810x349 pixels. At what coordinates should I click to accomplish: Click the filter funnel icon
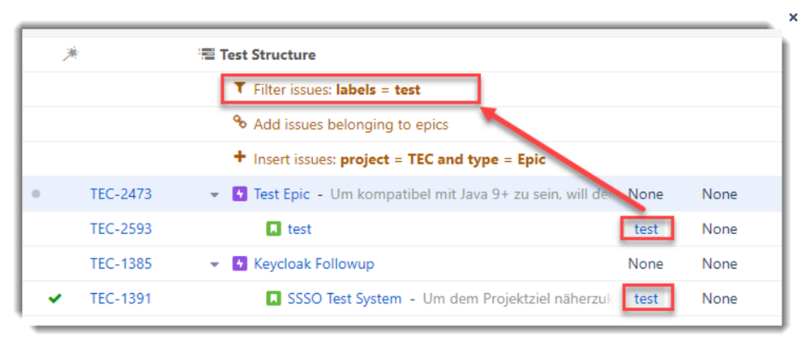click(239, 89)
